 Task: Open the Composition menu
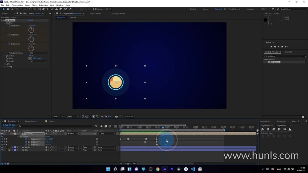(x=17, y=5)
